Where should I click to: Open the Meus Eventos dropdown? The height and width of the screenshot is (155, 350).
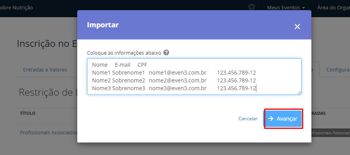tap(286, 7)
